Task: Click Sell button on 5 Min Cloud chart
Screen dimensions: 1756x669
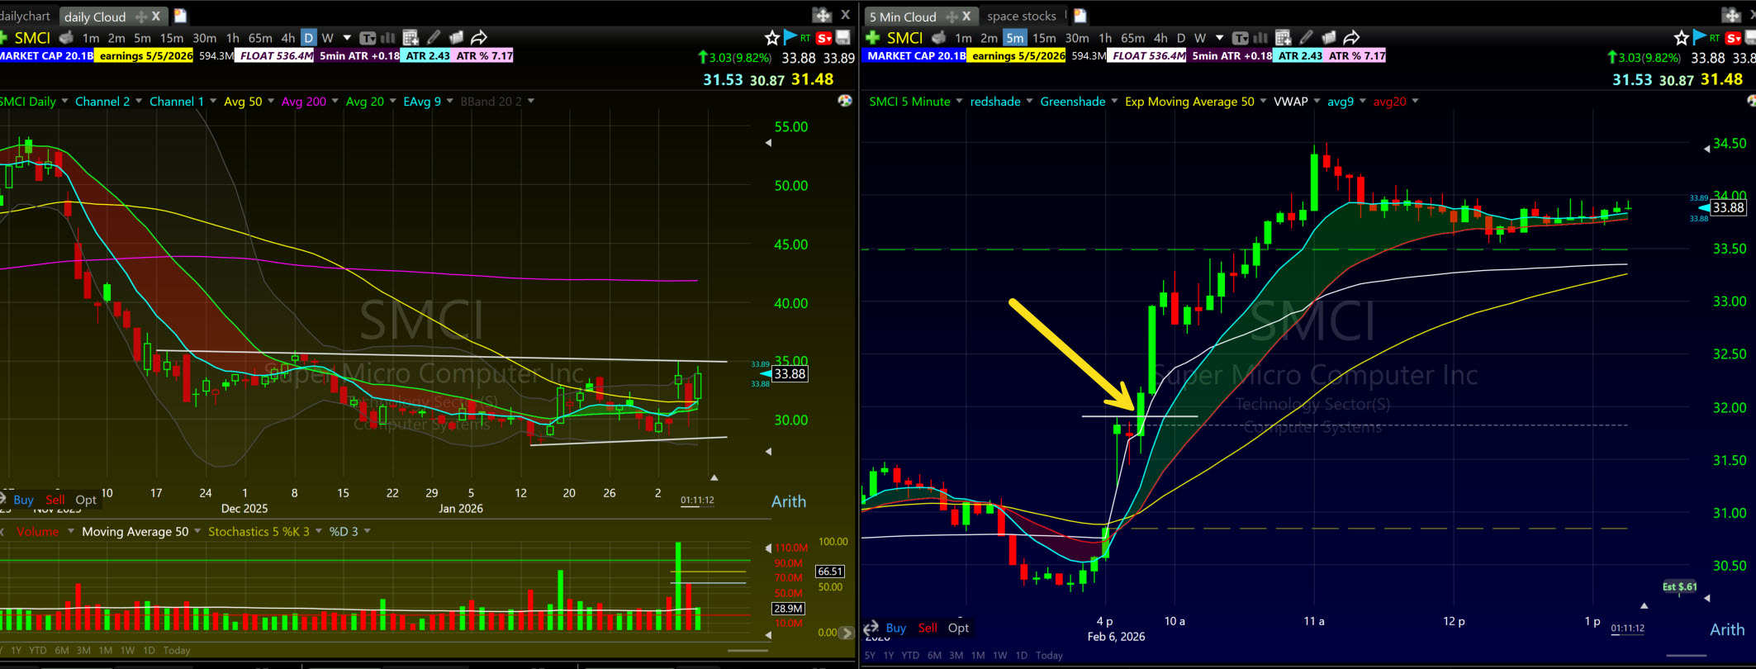Action: (x=928, y=628)
